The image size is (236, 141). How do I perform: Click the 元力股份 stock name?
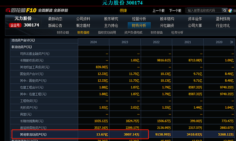coord(23,18)
